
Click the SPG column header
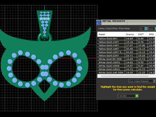[x=151, y=34]
